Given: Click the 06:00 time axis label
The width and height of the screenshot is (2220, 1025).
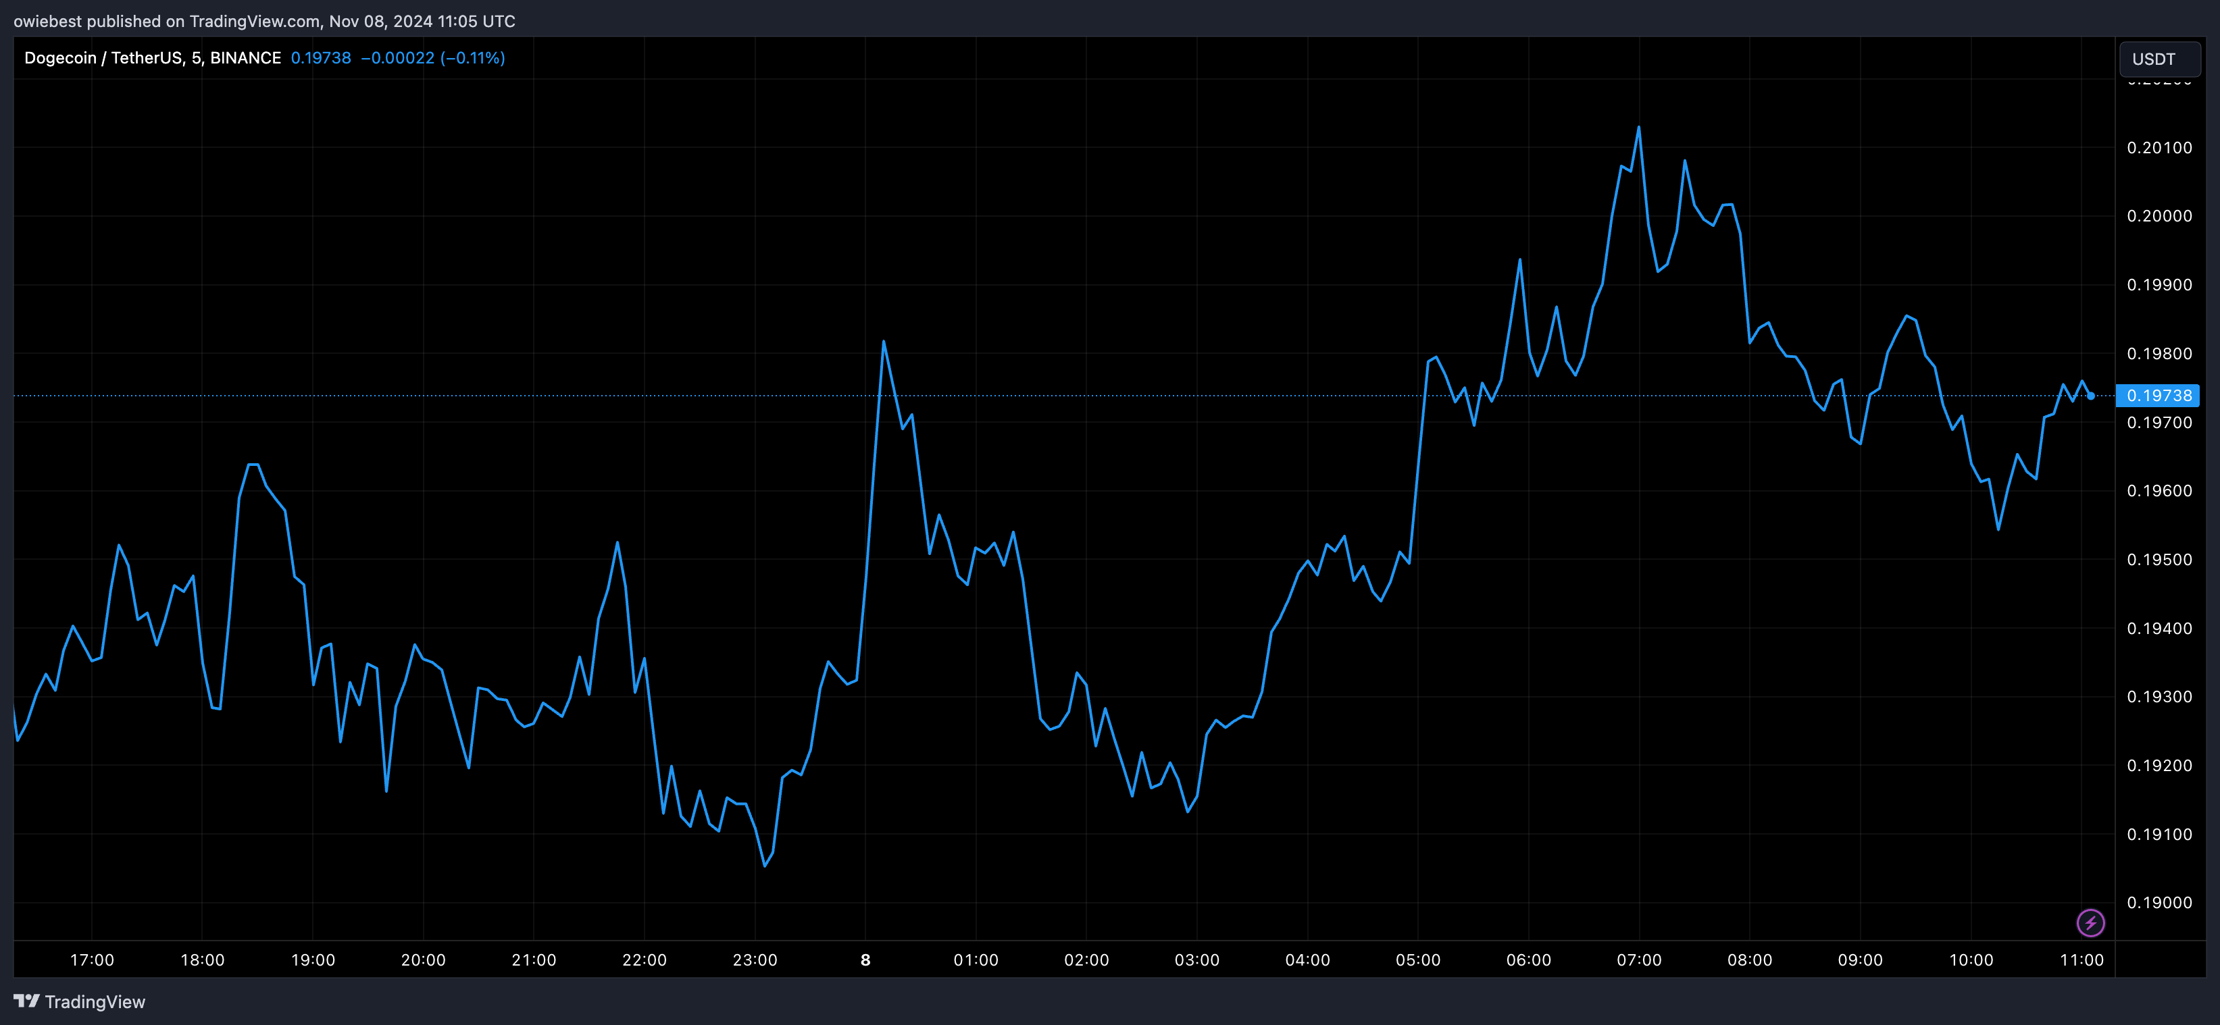Looking at the screenshot, I should coord(1529,960).
